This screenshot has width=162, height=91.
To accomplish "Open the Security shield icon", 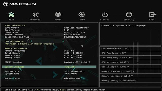I will point(129,15).
